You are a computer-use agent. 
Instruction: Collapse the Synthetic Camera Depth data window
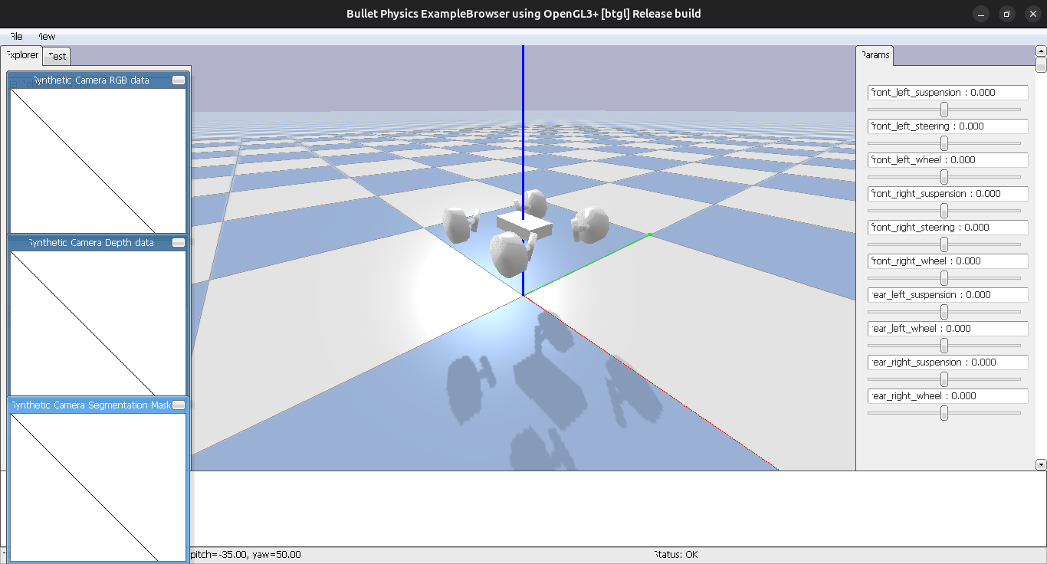[x=179, y=242]
